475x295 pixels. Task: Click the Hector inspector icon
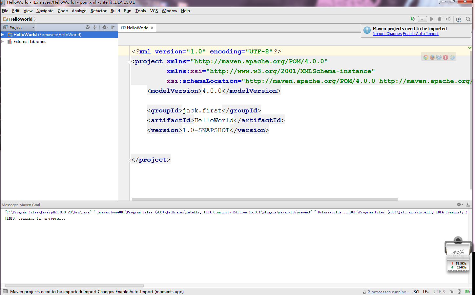click(x=459, y=292)
